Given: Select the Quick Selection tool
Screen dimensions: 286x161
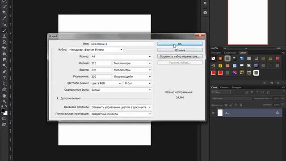Looking at the screenshot, I should click(x=4, y=7).
